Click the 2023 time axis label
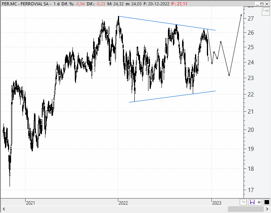271x213 pixels. tap(217, 203)
